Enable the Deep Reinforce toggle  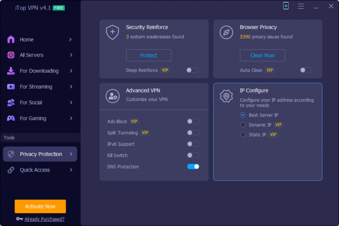(x=192, y=70)
